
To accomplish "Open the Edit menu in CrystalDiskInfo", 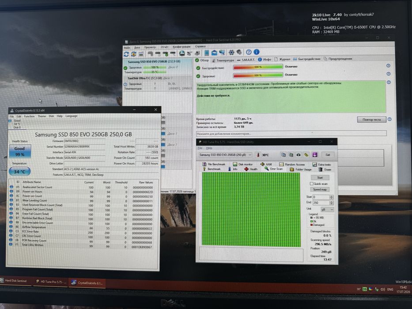I will (x=19, y=116).
